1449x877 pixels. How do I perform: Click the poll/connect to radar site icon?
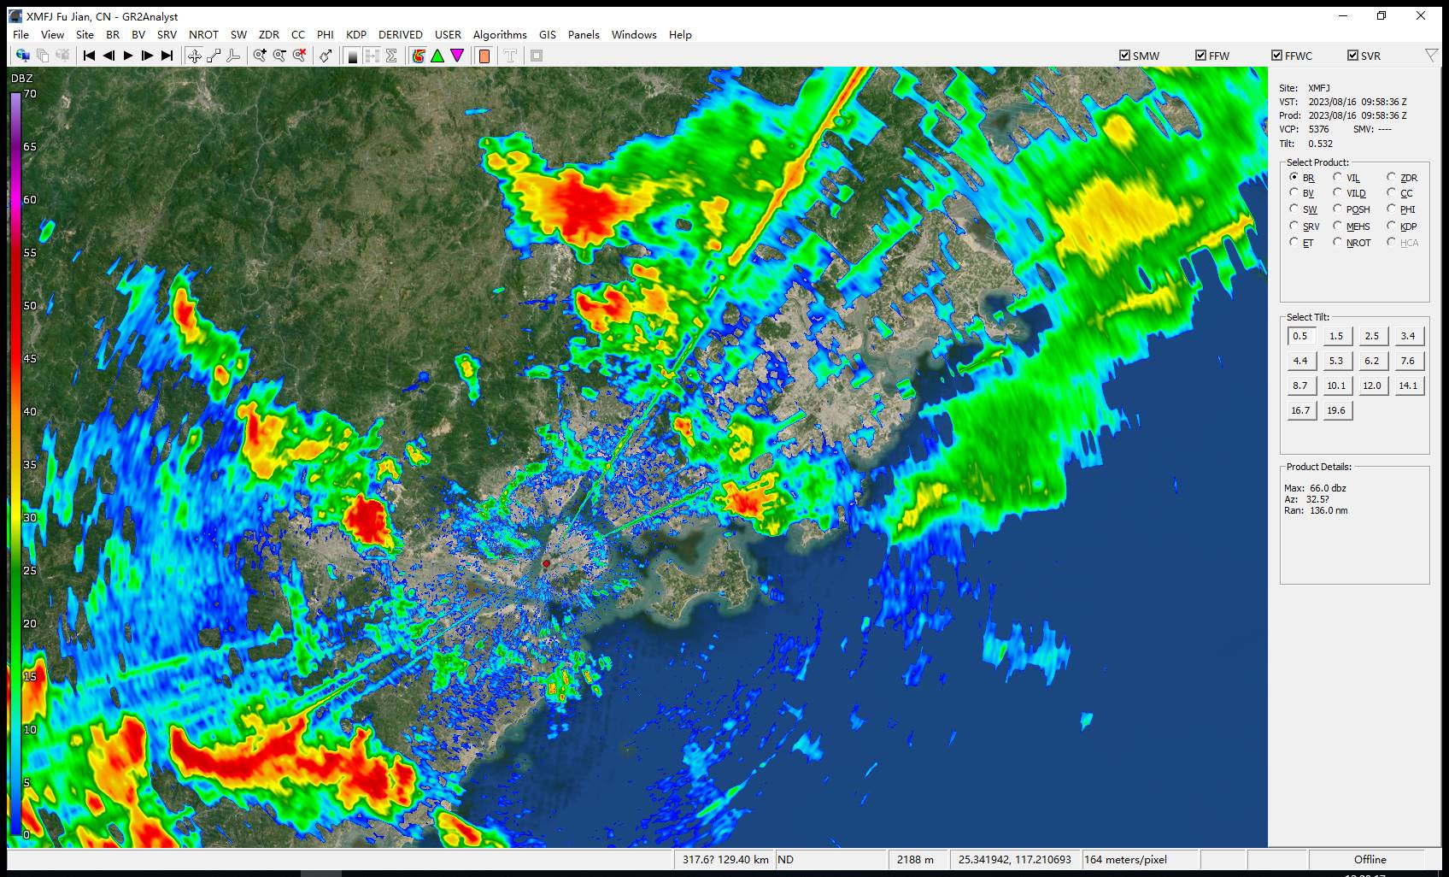coord(23,56)
